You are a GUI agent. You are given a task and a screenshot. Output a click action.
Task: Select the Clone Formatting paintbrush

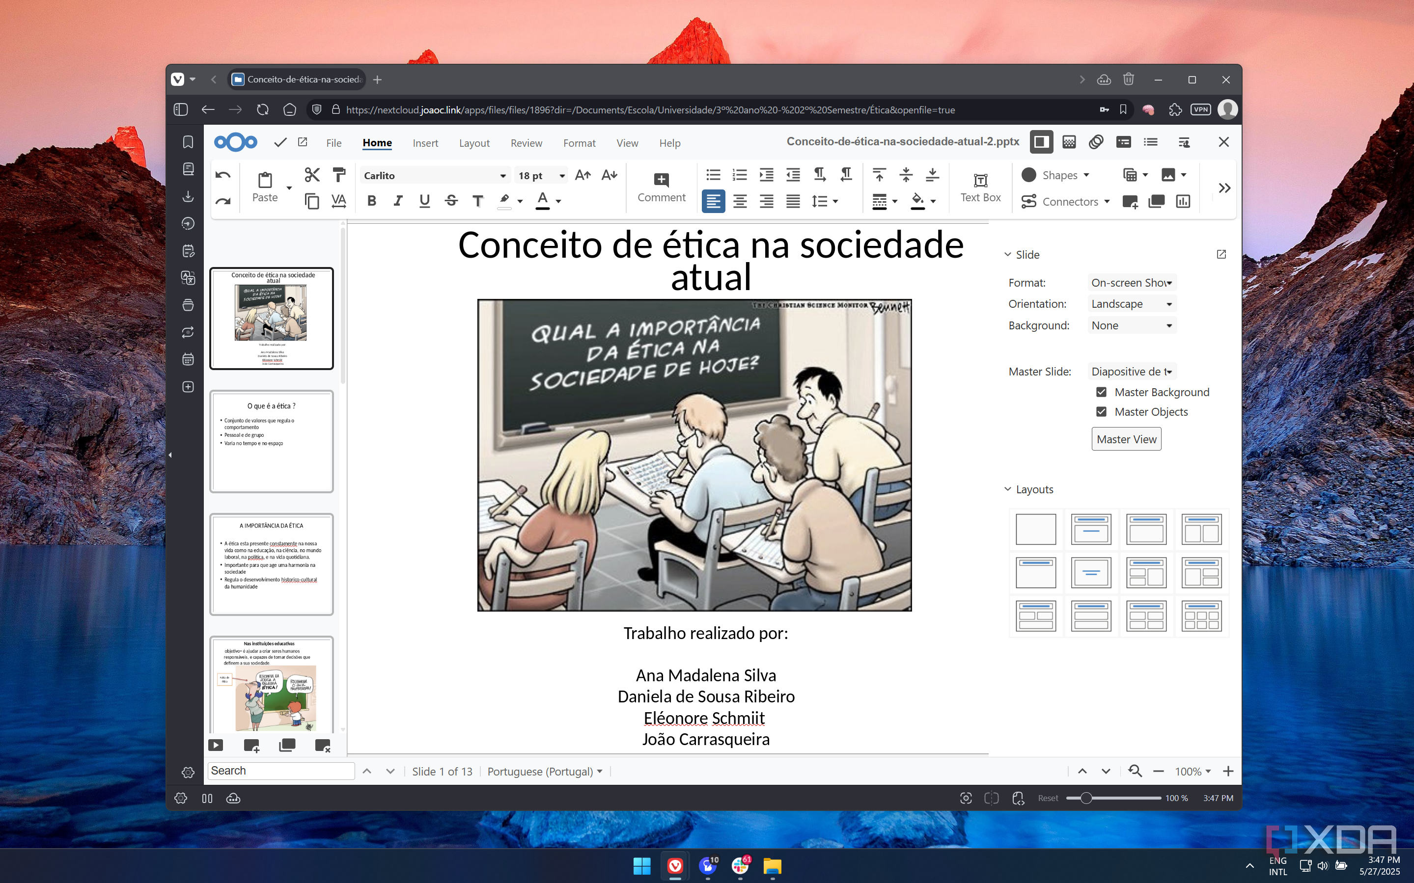339,175
